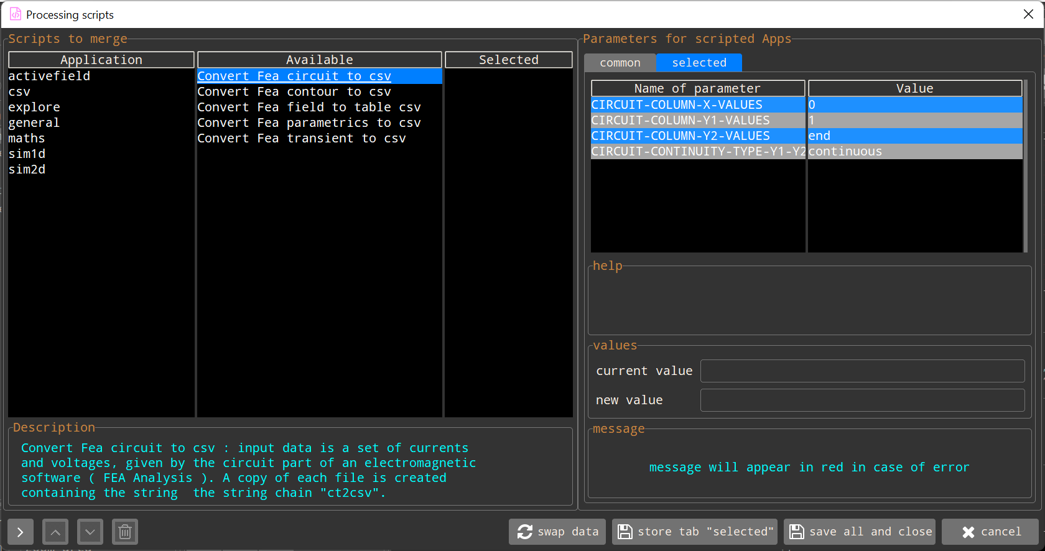The image size is (1045, 551).
Task: Click save all and close
Action: pos(860,532)
